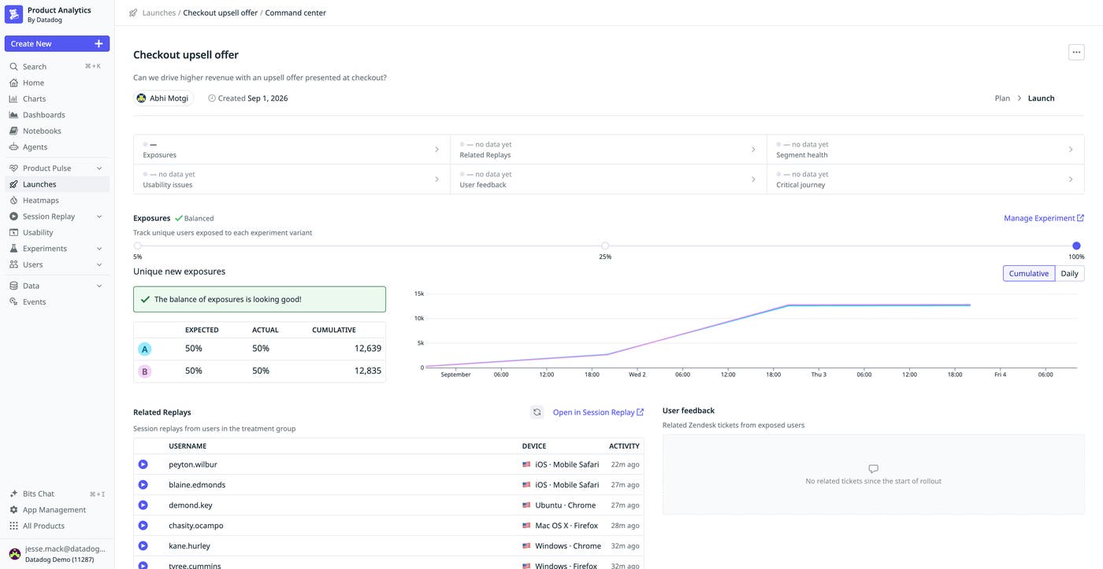Click the Abhi Motgi owner chip
1103x569 pixels.
pyautogui.click(x=163, y=98)
